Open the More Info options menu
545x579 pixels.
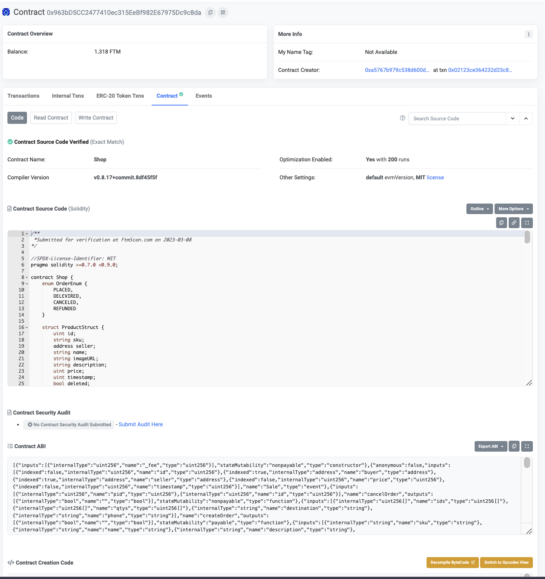(529, 34)
